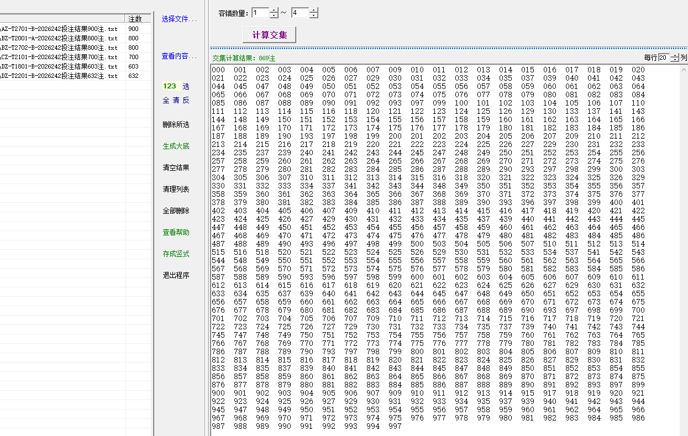Image resolution: width=688 pixels, height=436 pixels.
Task: Delete selected files via 删除所选
Action: (x=176, y=124)
